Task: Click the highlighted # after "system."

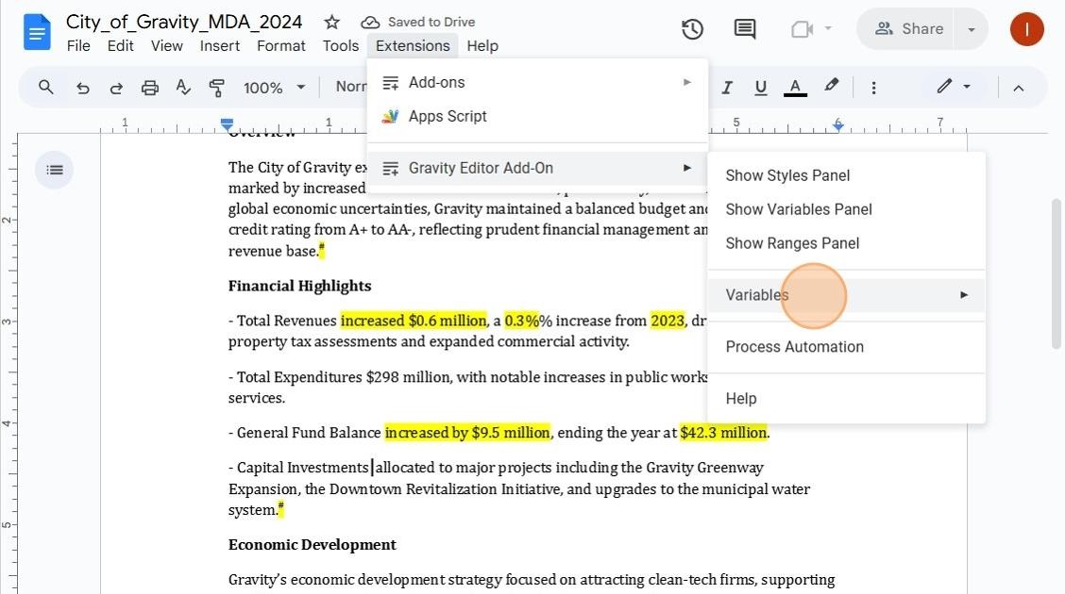Action: click(x=280, y=509)
